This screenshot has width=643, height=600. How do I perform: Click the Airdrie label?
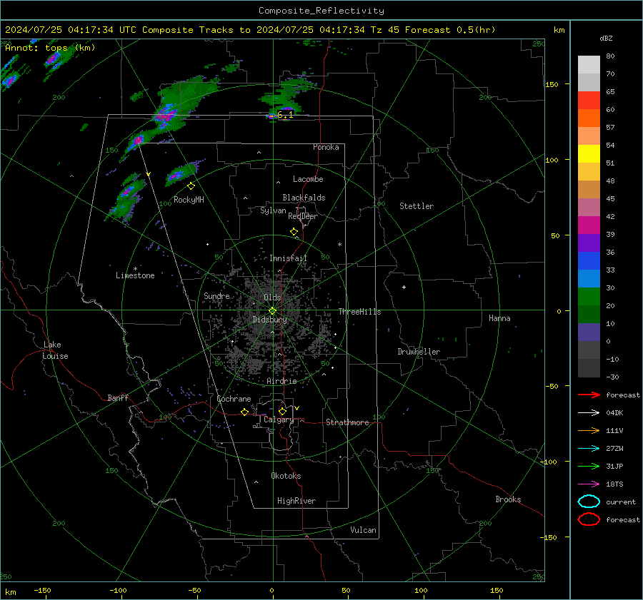(x=281, y=381)
